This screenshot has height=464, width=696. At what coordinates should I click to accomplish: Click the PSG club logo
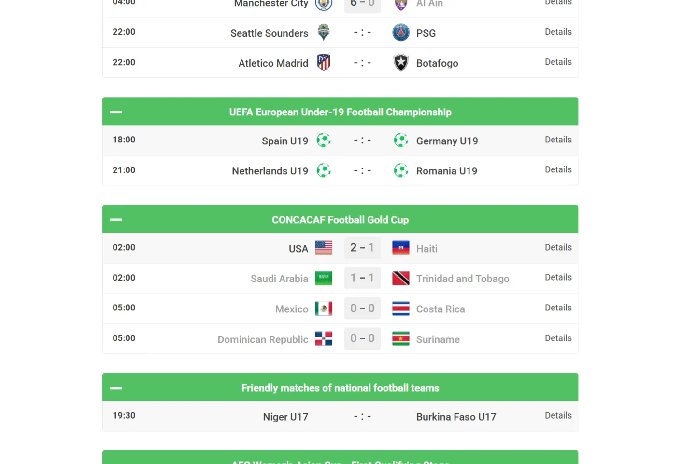[x=401, y=32]
